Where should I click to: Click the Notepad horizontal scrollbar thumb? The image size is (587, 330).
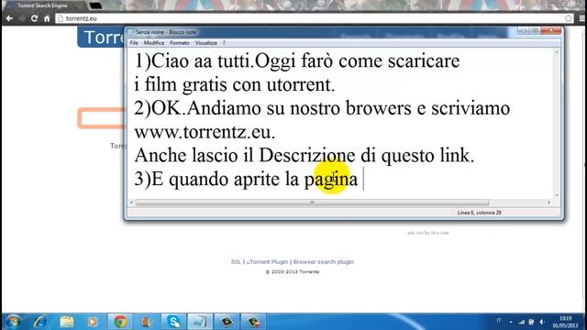pos(312,203)
